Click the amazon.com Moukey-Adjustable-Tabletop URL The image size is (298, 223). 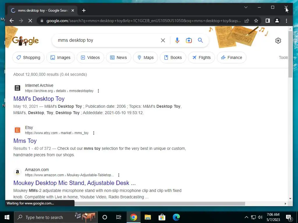[69, 175]
